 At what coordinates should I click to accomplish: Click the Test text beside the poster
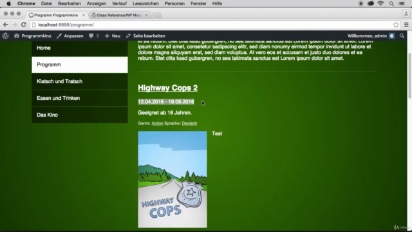pyautogui.click(x=217, y=133)
